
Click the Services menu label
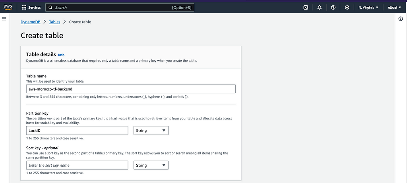pos(35,8)
